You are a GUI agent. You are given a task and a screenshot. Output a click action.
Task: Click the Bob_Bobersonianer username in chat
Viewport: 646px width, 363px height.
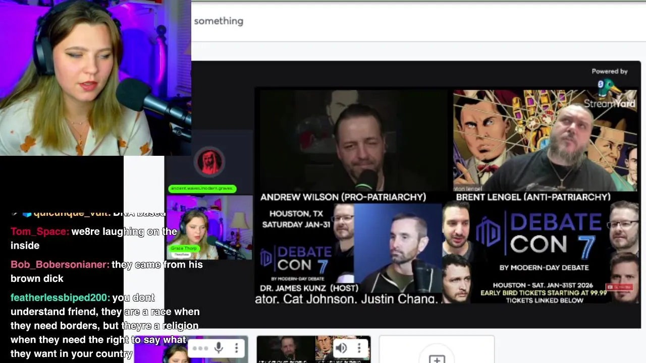point(60,265)
